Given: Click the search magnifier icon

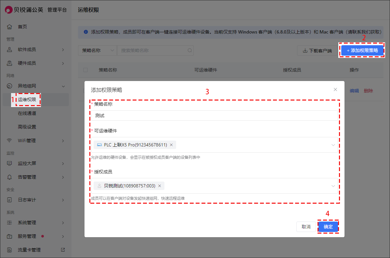Looking at the screenshot, I should (x=189, y=50).
